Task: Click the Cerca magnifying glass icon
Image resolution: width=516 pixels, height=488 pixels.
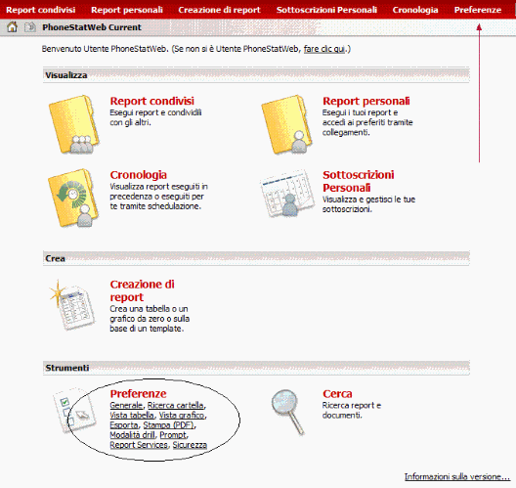Action: pos(288,412)
